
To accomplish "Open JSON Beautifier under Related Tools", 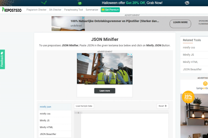I will [192, 69].
